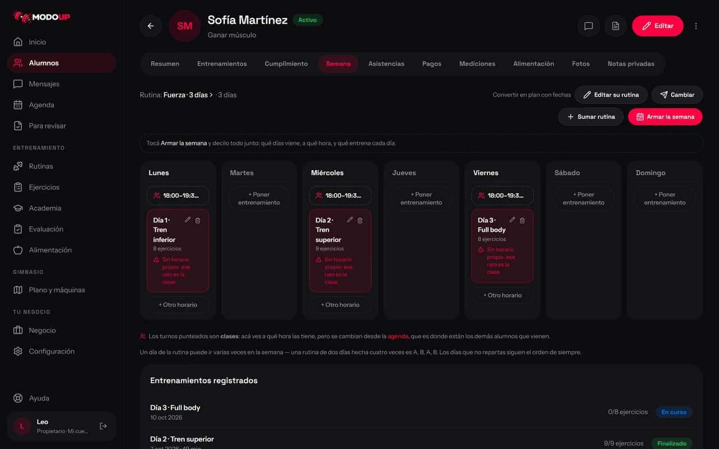Click the ModoUp logo
Screen dimensions: 719x449
point(42,17)
